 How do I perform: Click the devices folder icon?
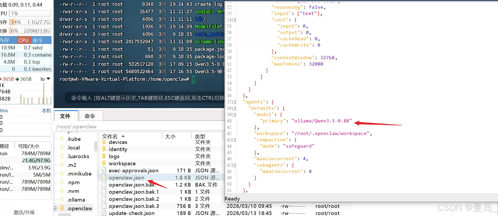(x=104, y=142)
